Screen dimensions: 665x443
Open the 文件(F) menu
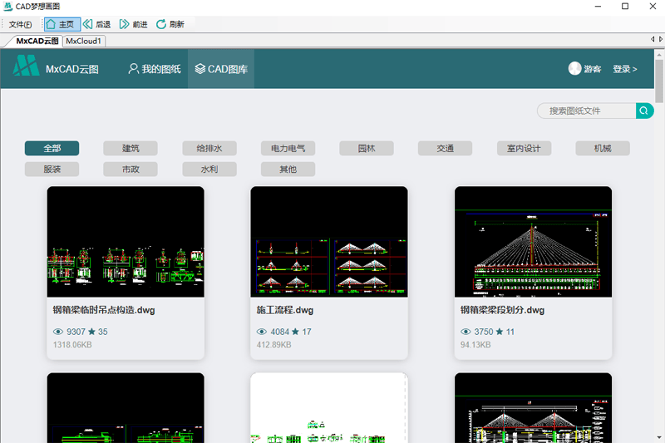(20, 25)
